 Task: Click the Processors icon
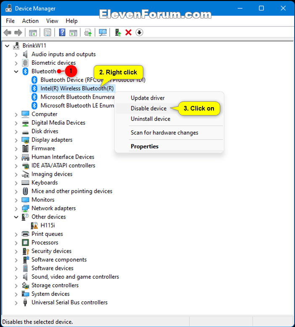(x=25, y=243)
